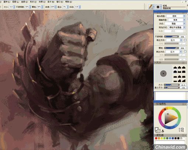This screenshot has width=188, height=150.
Task: Select the highlighted brush tip profile in the Size panel
Action: coord(175,71)
